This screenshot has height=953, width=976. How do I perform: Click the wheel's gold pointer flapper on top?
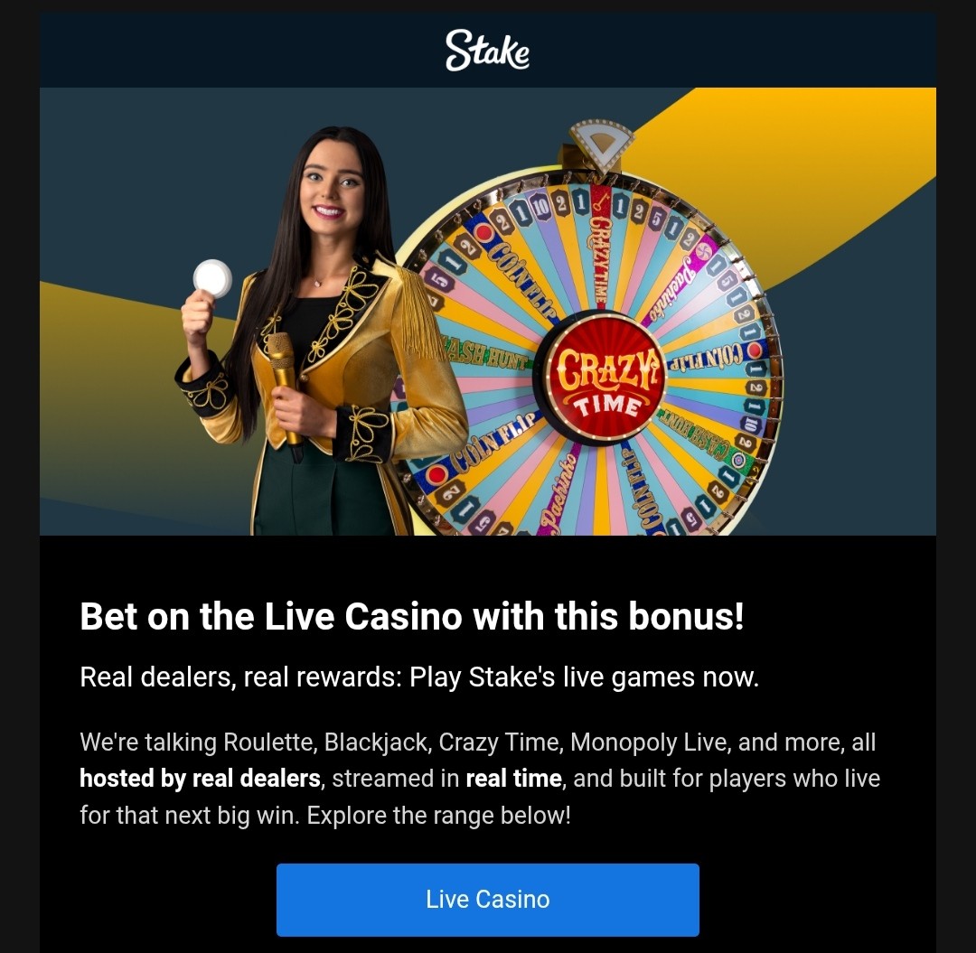click(x=601, y=145)
